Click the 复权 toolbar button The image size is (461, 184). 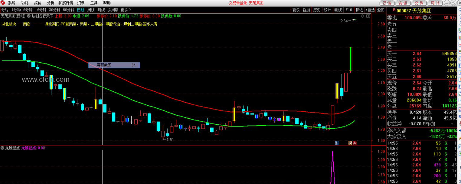pos(296,10)
